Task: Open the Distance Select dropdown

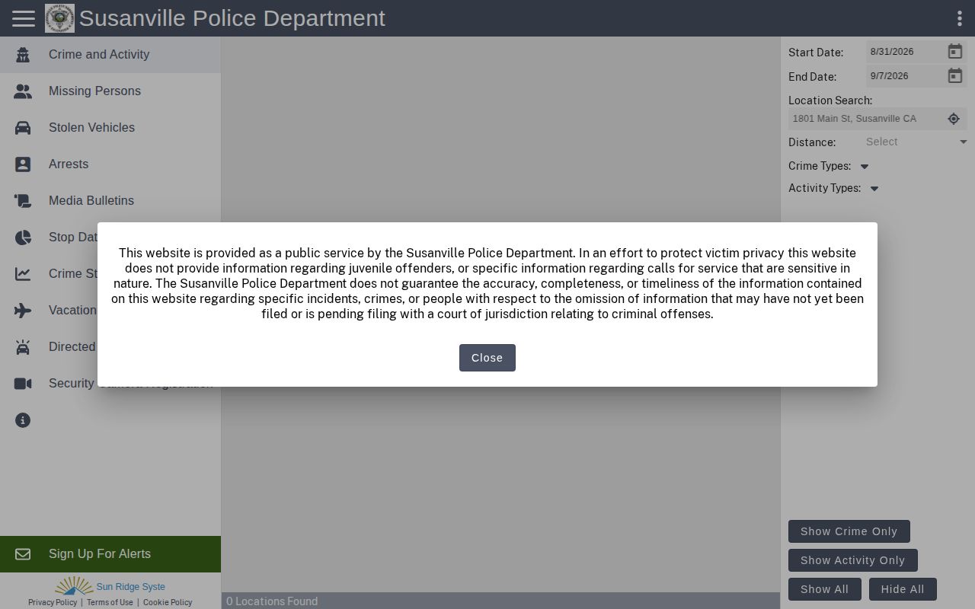Action: 916,142
